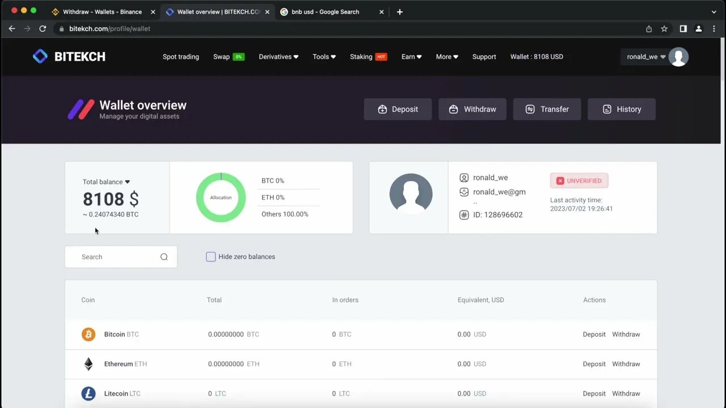Click the Equivalent, USD column header
726x408 pixels.
(481, 300)
